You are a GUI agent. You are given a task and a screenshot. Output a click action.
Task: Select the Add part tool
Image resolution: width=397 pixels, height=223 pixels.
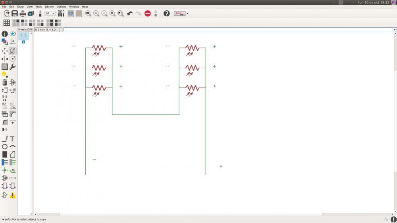tap(12, 82)
